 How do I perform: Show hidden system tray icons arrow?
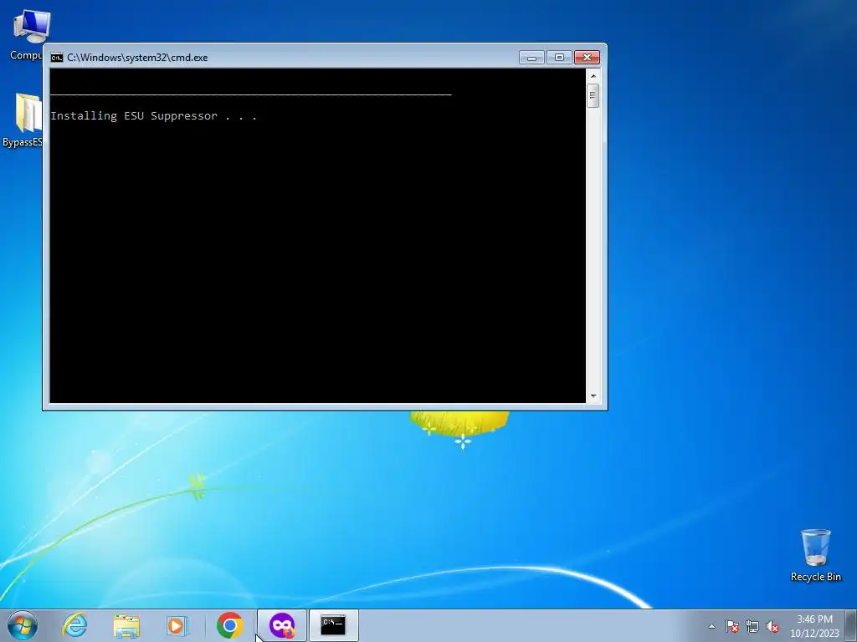pyautogui.click(x=711, y=627)
